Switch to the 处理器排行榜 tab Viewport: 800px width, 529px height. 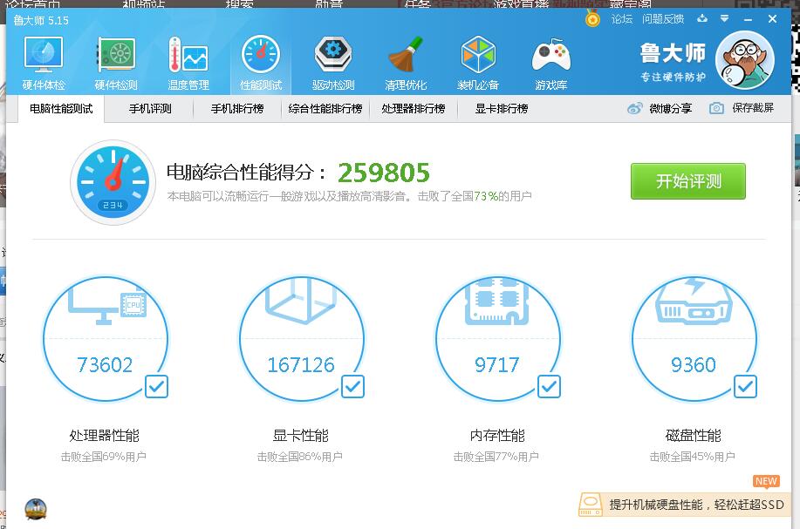pyautogui.click(x=414, y=109)
